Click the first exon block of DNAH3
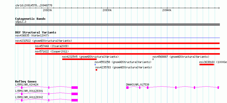This screenshot has width=227, height=103. pos(127,88)
